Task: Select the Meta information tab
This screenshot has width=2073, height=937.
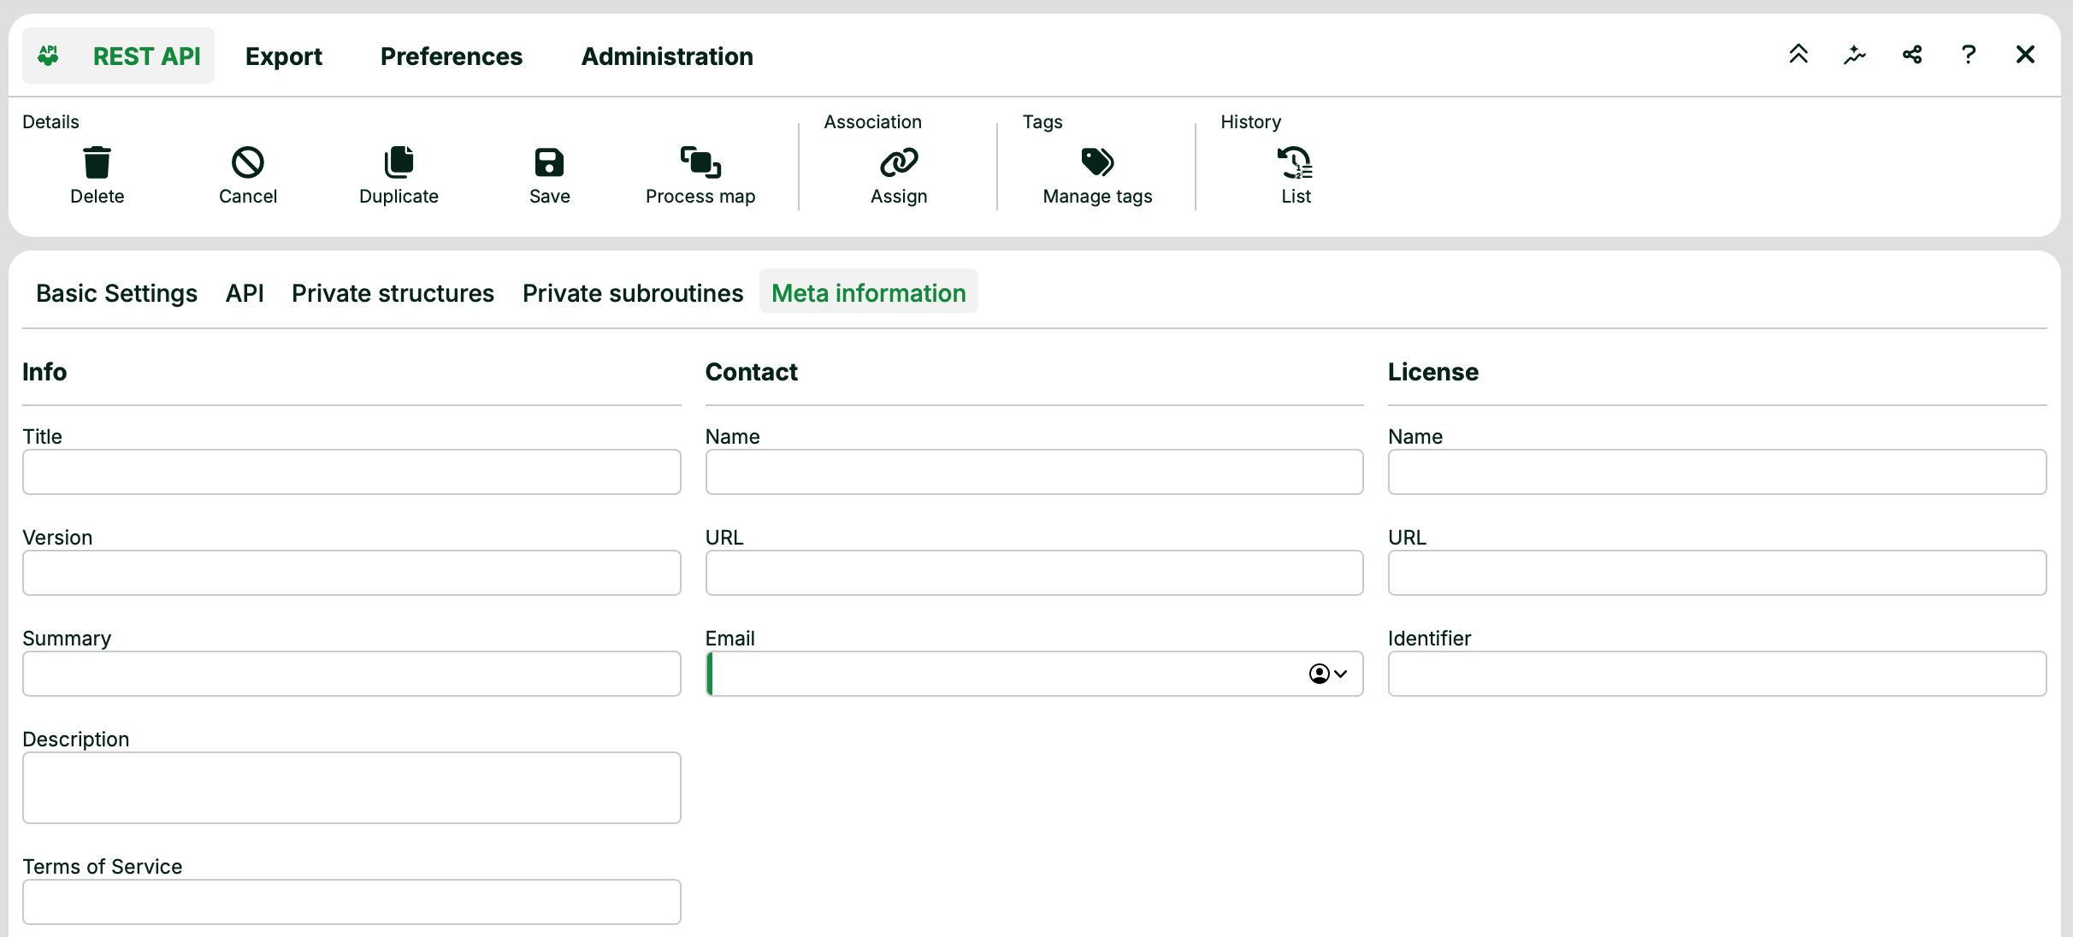Action: [869, 293]
